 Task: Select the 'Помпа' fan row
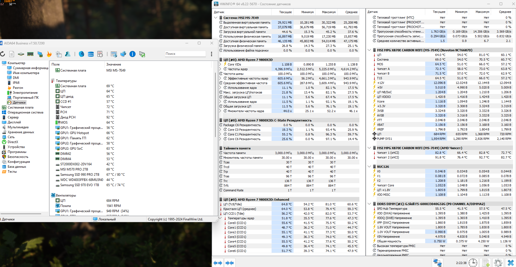point(132,206)
